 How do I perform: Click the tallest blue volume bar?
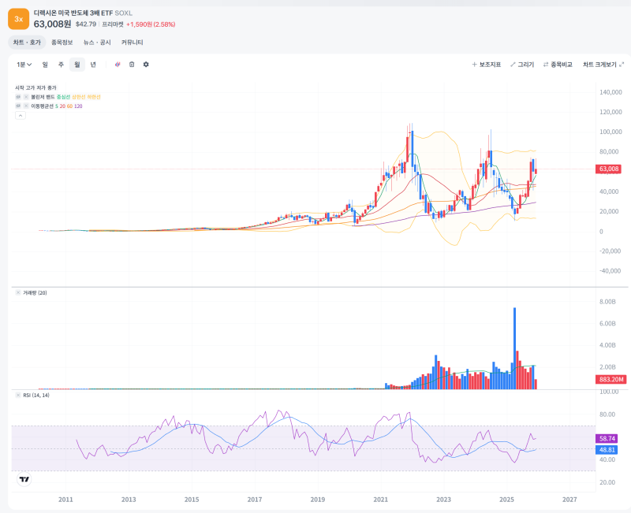514,348
